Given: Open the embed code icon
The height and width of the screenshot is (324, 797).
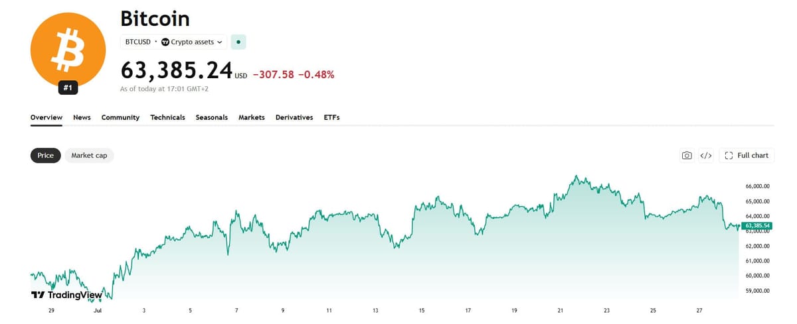Looking at the screenshot, I should [x=706, y=156].
